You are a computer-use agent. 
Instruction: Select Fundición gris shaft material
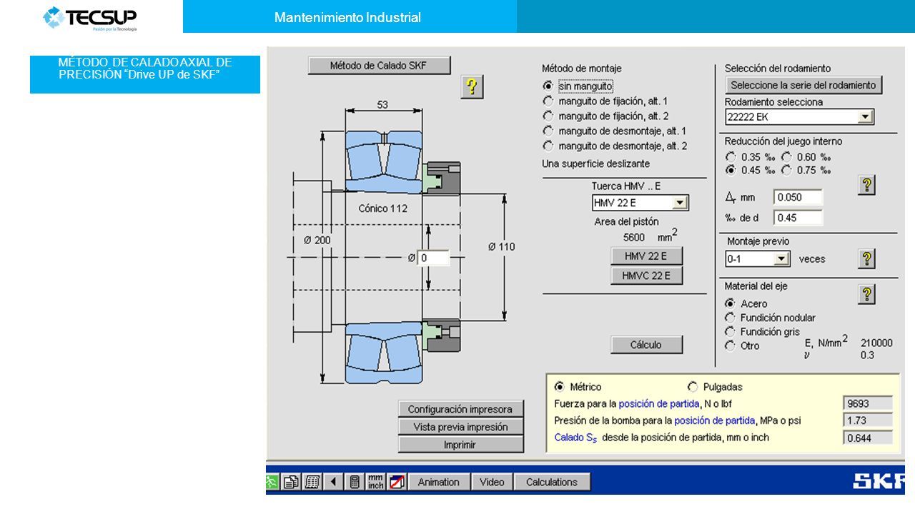pyautogui.click(x=730, y=331)
